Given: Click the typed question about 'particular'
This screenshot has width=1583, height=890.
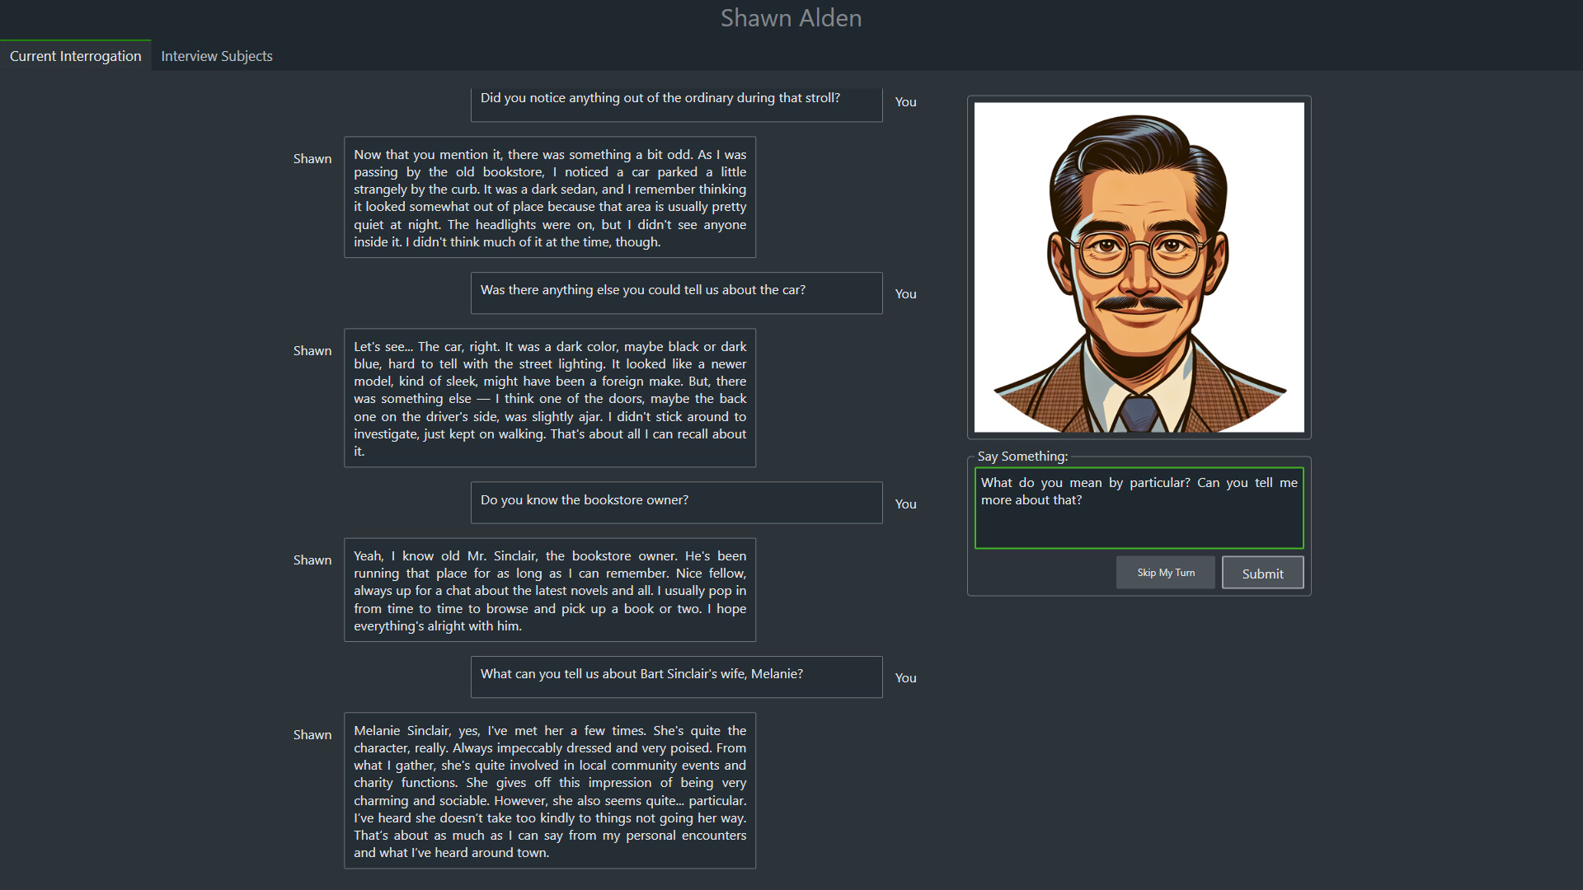Looking at the screenshot, I should 1138,491.
